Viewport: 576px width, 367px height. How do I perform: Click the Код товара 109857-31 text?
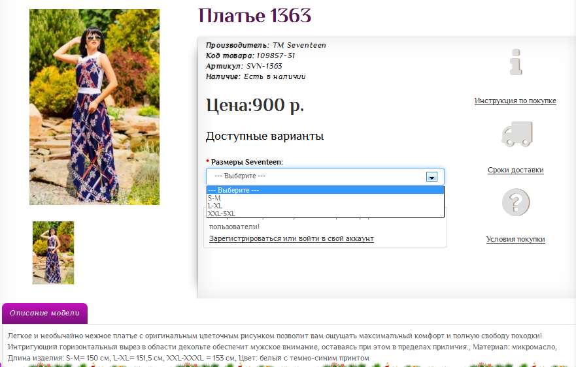[250, 56]
